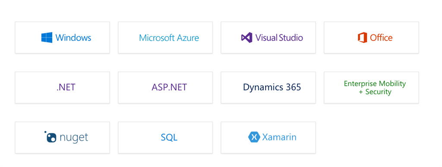442x167 pixels.
Task: Select the nuget text label
Action: point(74,138)
